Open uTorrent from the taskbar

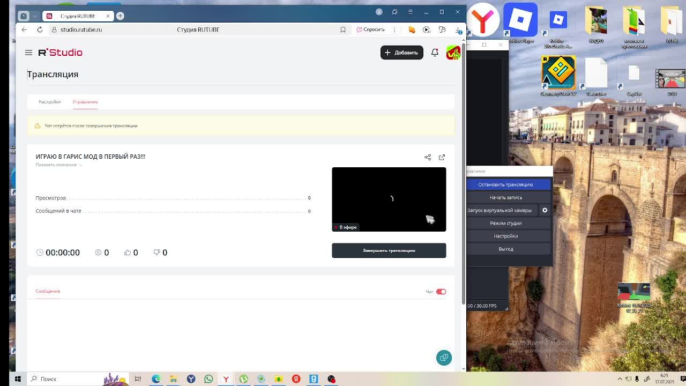point(243,379)
